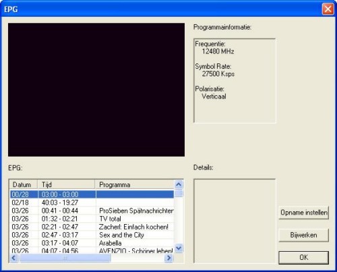Image resolution: width=337 pixels, height=272 pixels.
Task: Sort by the Datum column header
Action: tap(23, 185)
